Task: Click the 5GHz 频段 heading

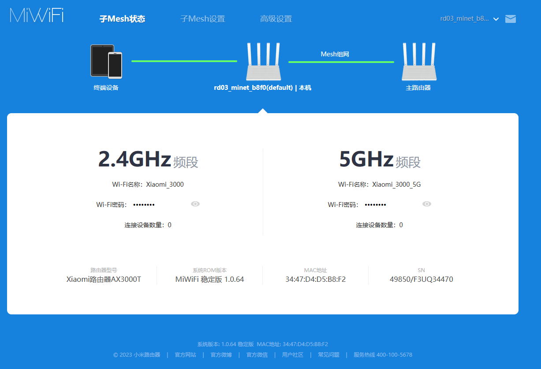Action: (x=380, y=159)
